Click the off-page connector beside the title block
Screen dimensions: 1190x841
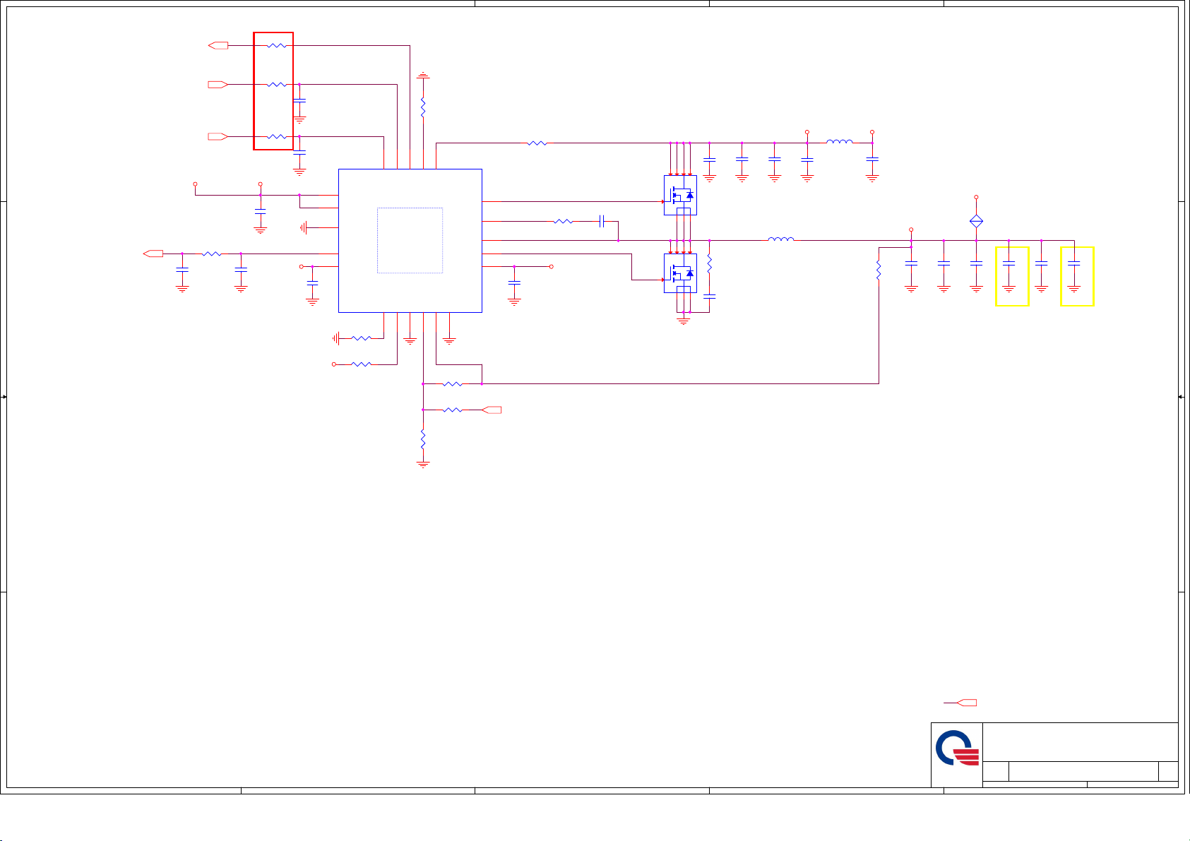967,703
